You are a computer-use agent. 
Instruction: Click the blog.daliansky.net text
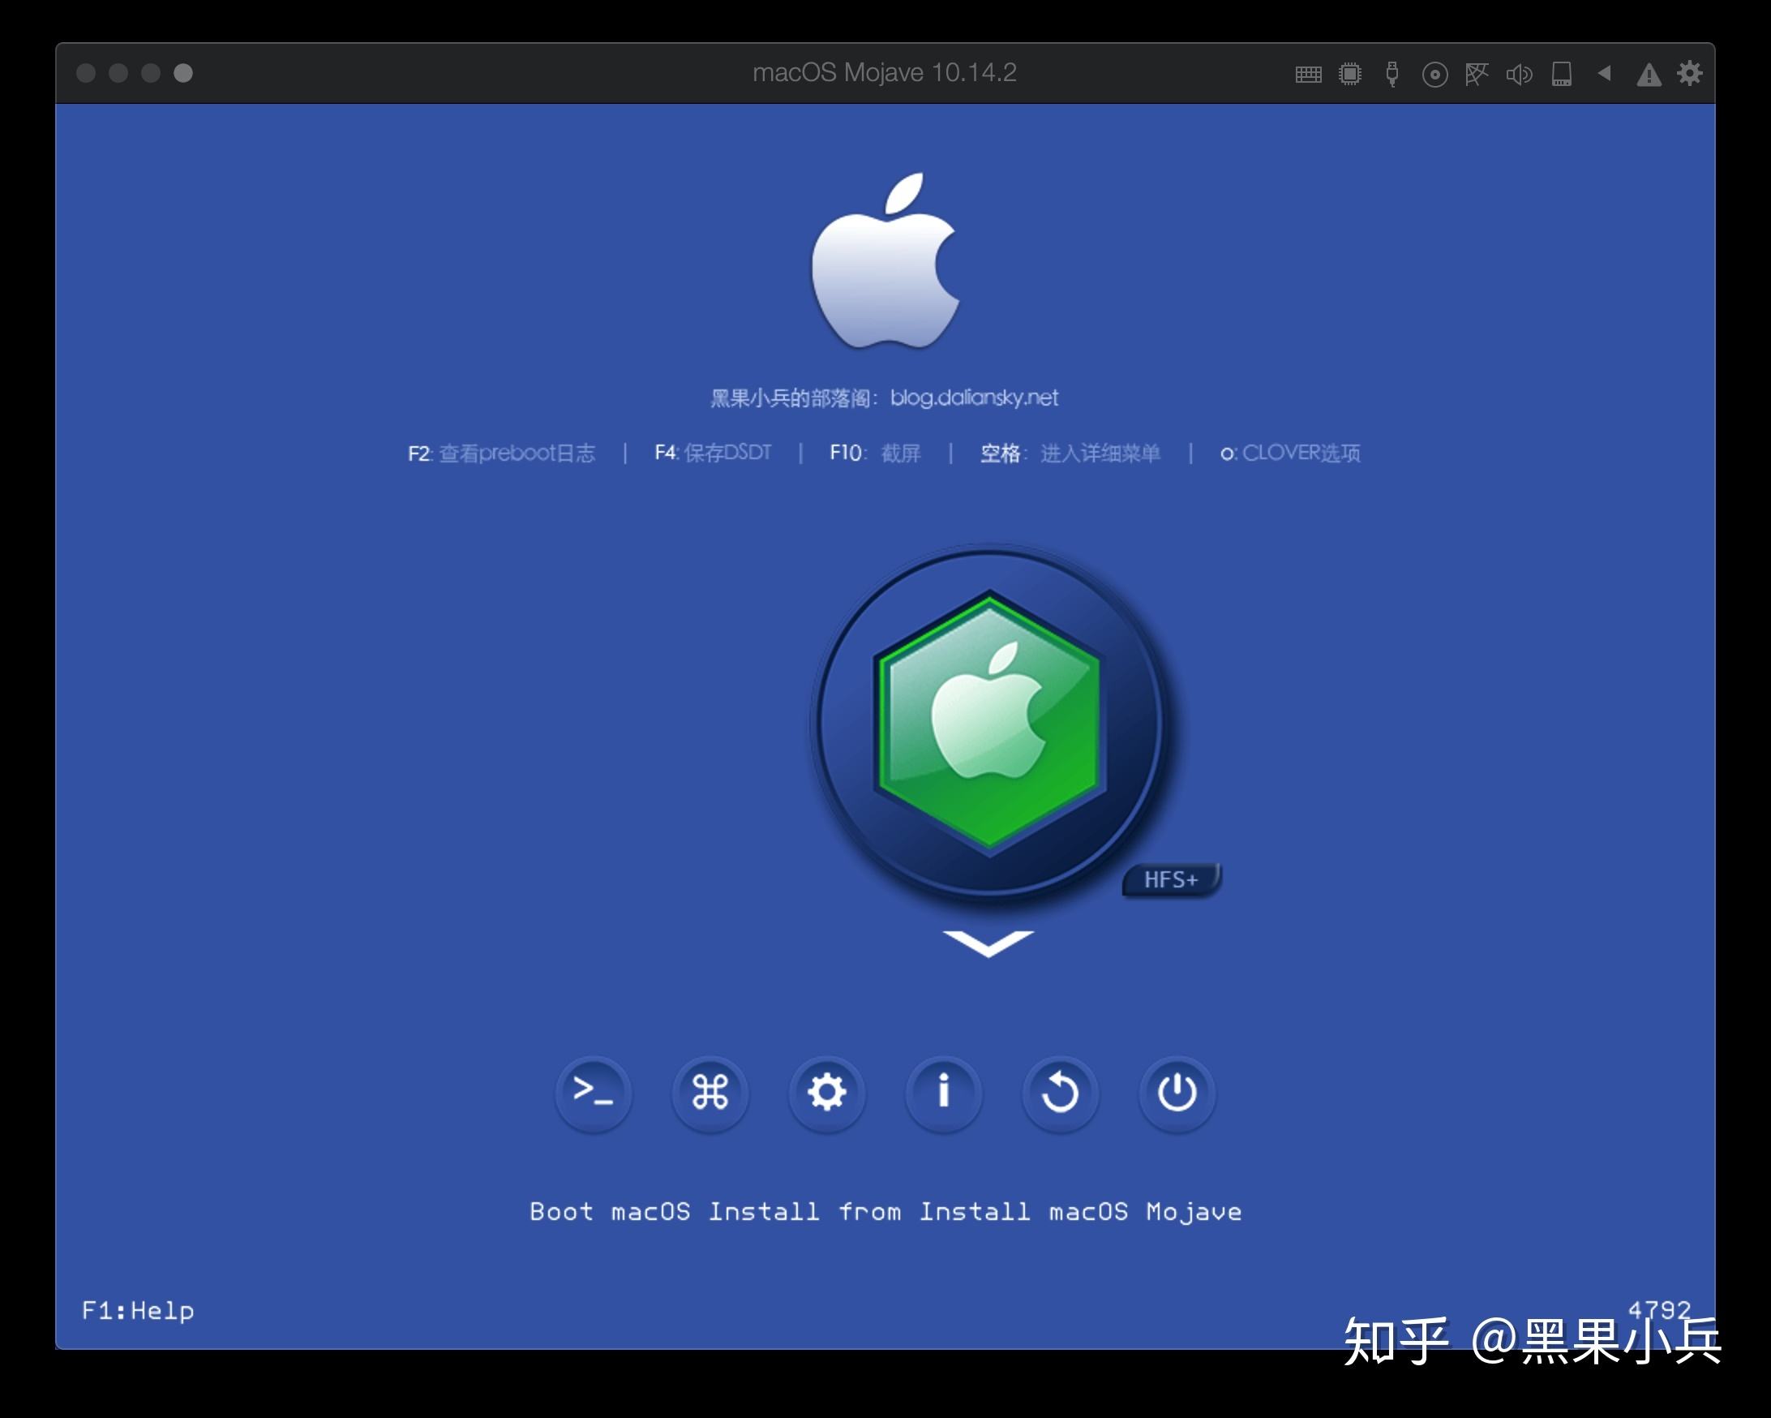(974, 397)
